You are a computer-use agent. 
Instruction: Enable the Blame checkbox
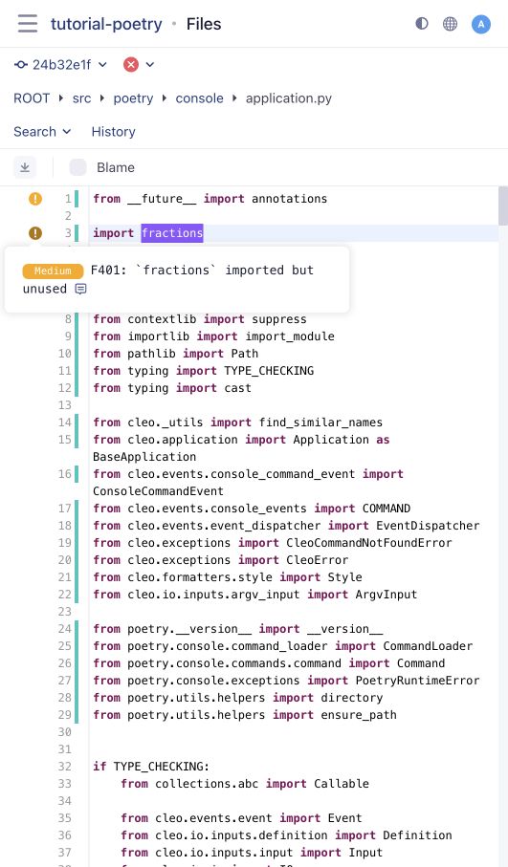click(78, 167)
